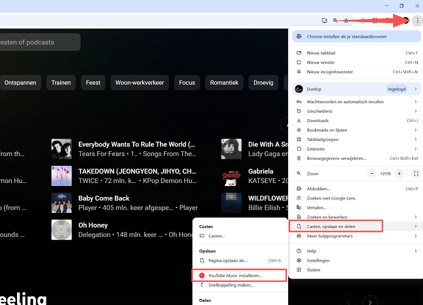Select the Ontspannen mood chip
423x305 pixels.
click(x=20, y=82)
